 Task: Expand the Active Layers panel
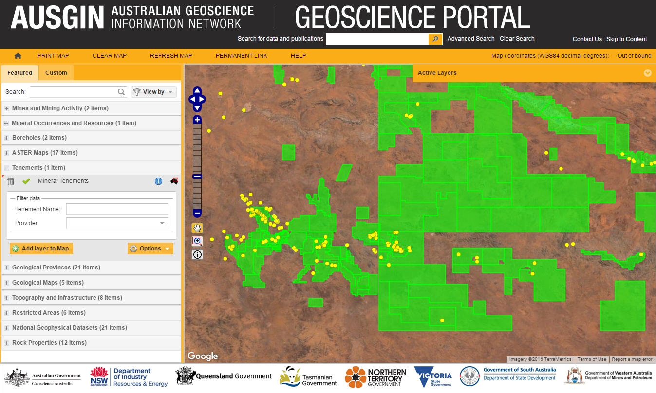click(647, 73)
